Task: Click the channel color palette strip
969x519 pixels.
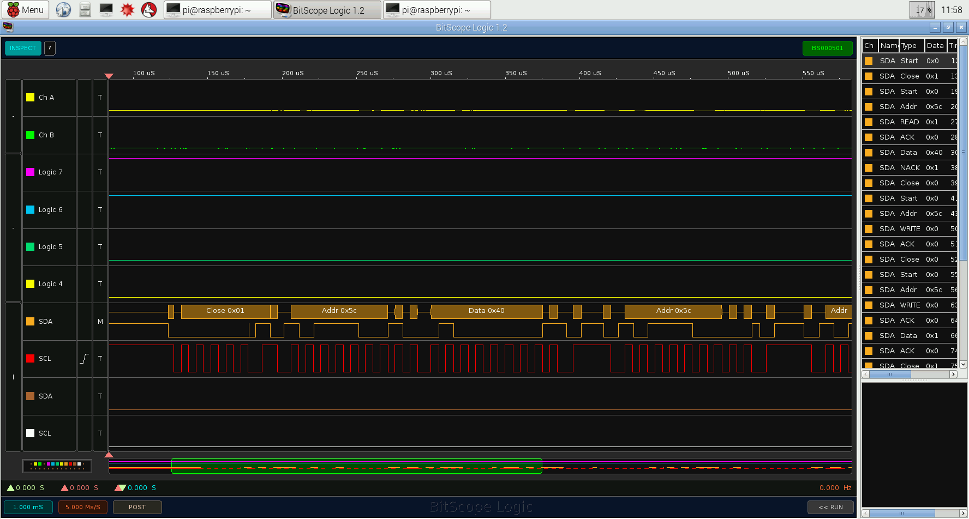Action: pyautogui.click(x=57, y=466)
